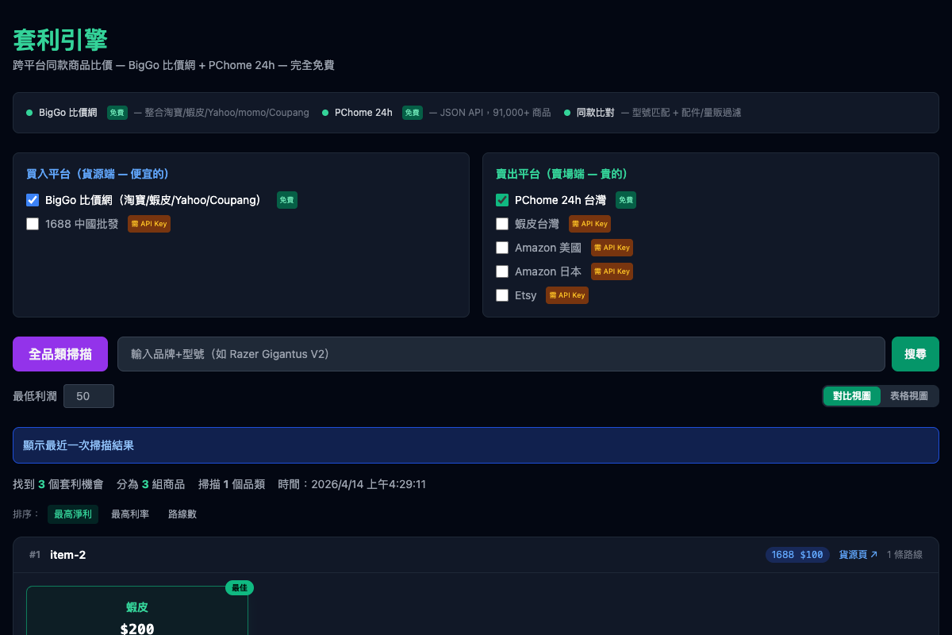Uncheck the PChome 24h 台灣 checkbox
Viewport: 952px width, 635px height.
(502, 200)
